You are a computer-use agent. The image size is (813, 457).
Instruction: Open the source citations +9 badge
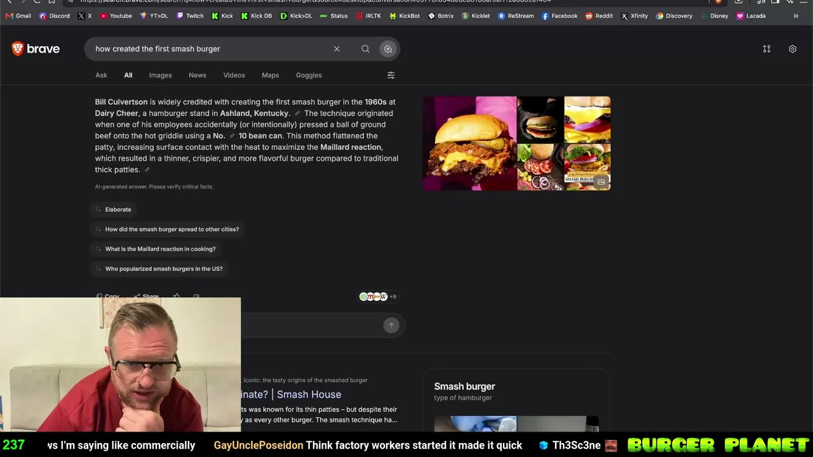[378, 296]
